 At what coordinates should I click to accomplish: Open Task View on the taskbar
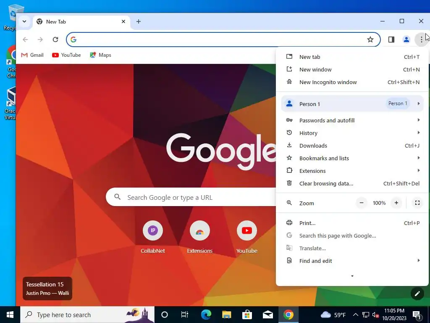point(185,315)
